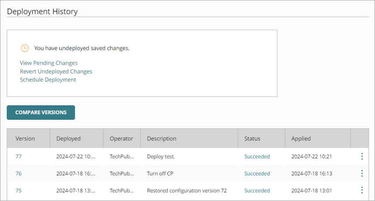Image resolution: width=375 pixels, height=201 pixels.
Task: Sort by the Version column header
Action: [x=25, y=139]
